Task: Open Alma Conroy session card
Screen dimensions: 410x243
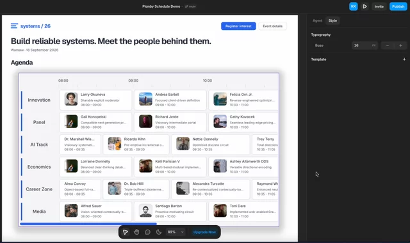Action: coord(80,189)
